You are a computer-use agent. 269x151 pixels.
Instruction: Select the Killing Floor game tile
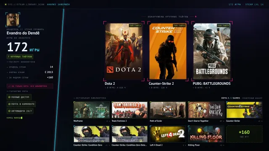(206, 134)
